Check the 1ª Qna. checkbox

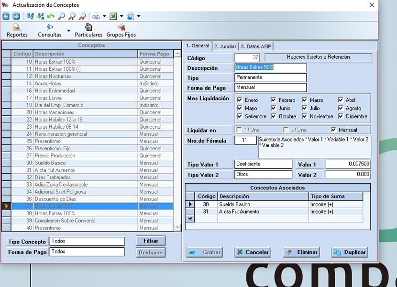coord(239,130)
